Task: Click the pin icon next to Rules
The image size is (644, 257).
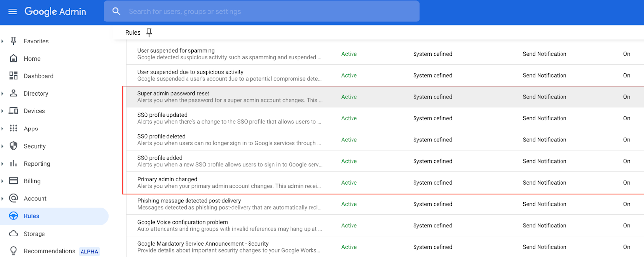Action: pos(149,32)
